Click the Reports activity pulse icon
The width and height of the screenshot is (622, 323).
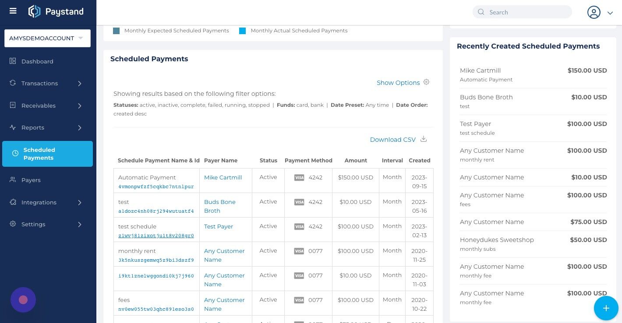pos(13,127)
